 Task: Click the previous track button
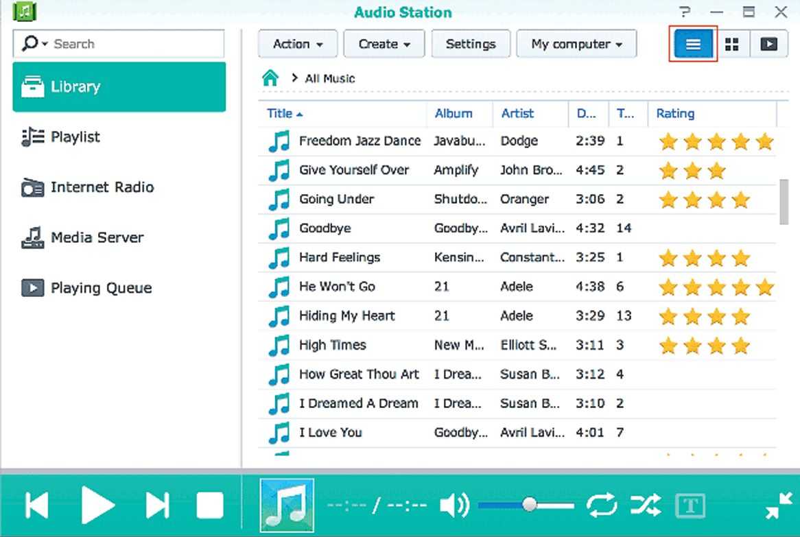(37, 506)
